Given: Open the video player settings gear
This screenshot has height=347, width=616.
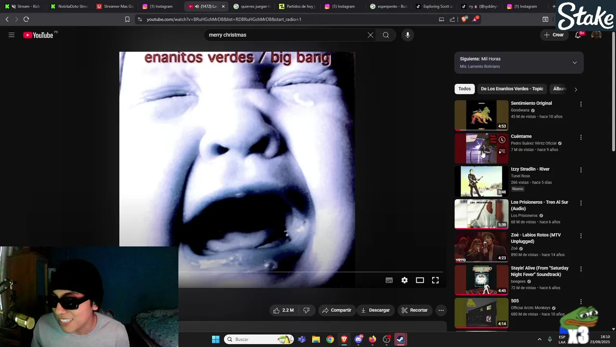Looking at the screenshot, I should tap(405, 280).
